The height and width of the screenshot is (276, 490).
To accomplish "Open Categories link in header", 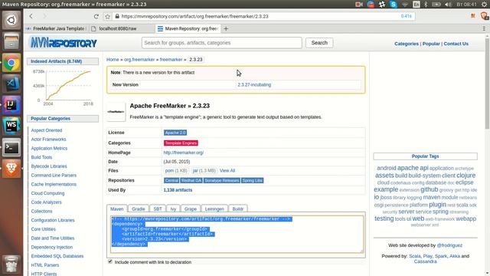I will 407,44.
